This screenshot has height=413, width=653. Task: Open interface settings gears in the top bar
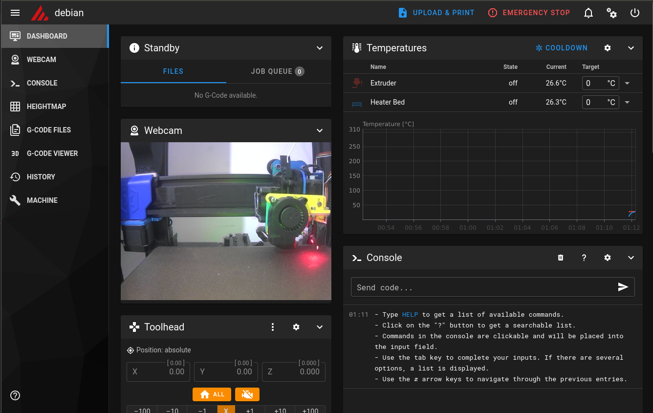[x=611, y=13]
